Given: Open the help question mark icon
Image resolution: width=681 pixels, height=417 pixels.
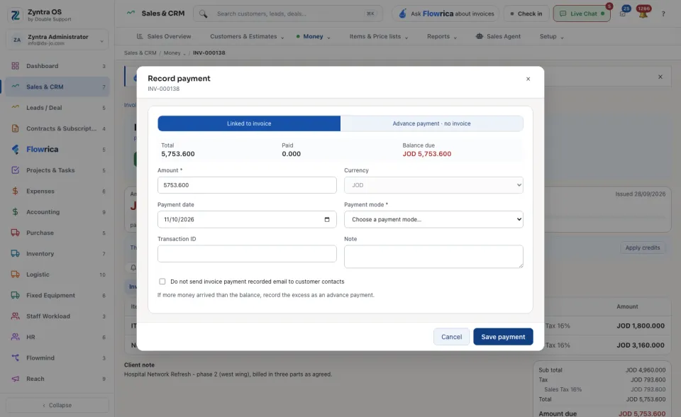Looking at the screenshot, I should point(663,14).
